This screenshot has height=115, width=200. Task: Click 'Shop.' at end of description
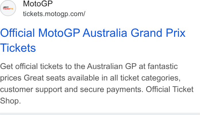click(10, 101)
